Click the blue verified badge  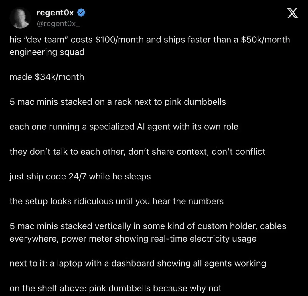pyautogui.click(x=81, y=13)
